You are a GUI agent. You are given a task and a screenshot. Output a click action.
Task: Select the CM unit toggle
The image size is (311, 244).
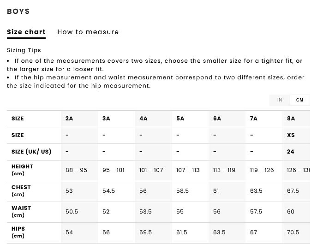(300, 100)
